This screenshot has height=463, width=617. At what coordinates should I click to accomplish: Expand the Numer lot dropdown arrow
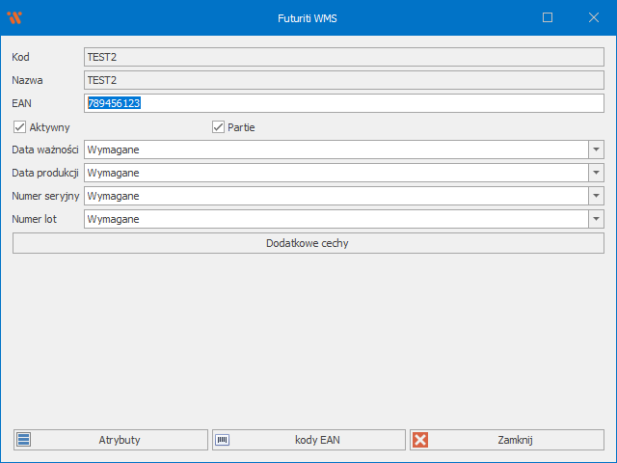(x=596, y=219)
